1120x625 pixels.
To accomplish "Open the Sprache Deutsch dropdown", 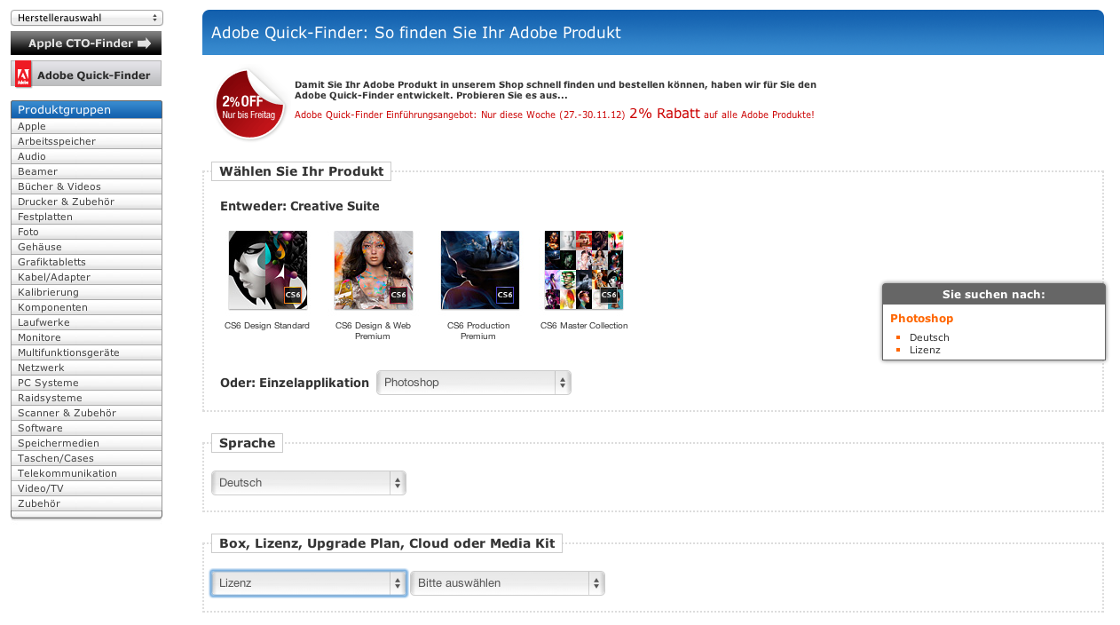I will [308, 483].
